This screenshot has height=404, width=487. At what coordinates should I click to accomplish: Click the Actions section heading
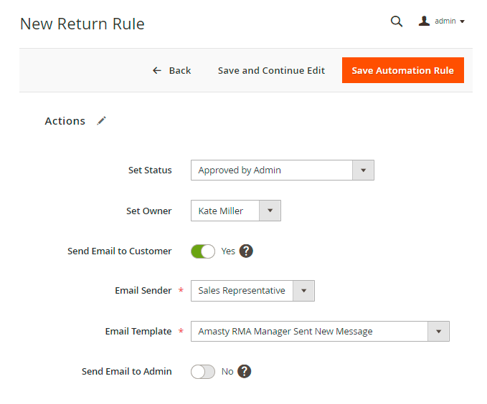(65, 121)
